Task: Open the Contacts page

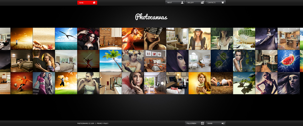Action: click(x=216, y=3)
